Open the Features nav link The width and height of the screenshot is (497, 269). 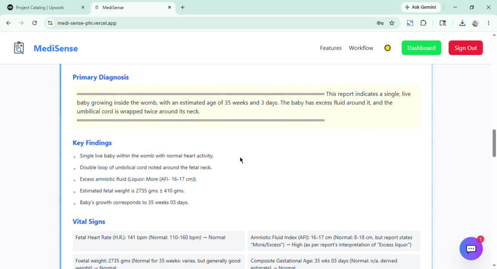tap(331, 48)
